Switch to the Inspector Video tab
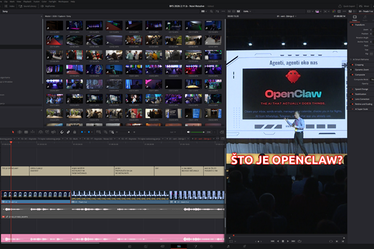374x249 pixels. coord(355,18)
